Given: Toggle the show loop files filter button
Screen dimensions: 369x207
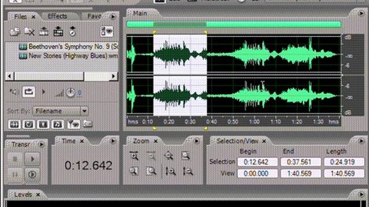Looking at the screenshot, I should click(x=29, y=124).
